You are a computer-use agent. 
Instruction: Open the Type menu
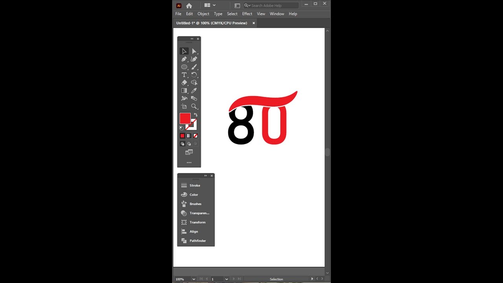pos(218,14)
